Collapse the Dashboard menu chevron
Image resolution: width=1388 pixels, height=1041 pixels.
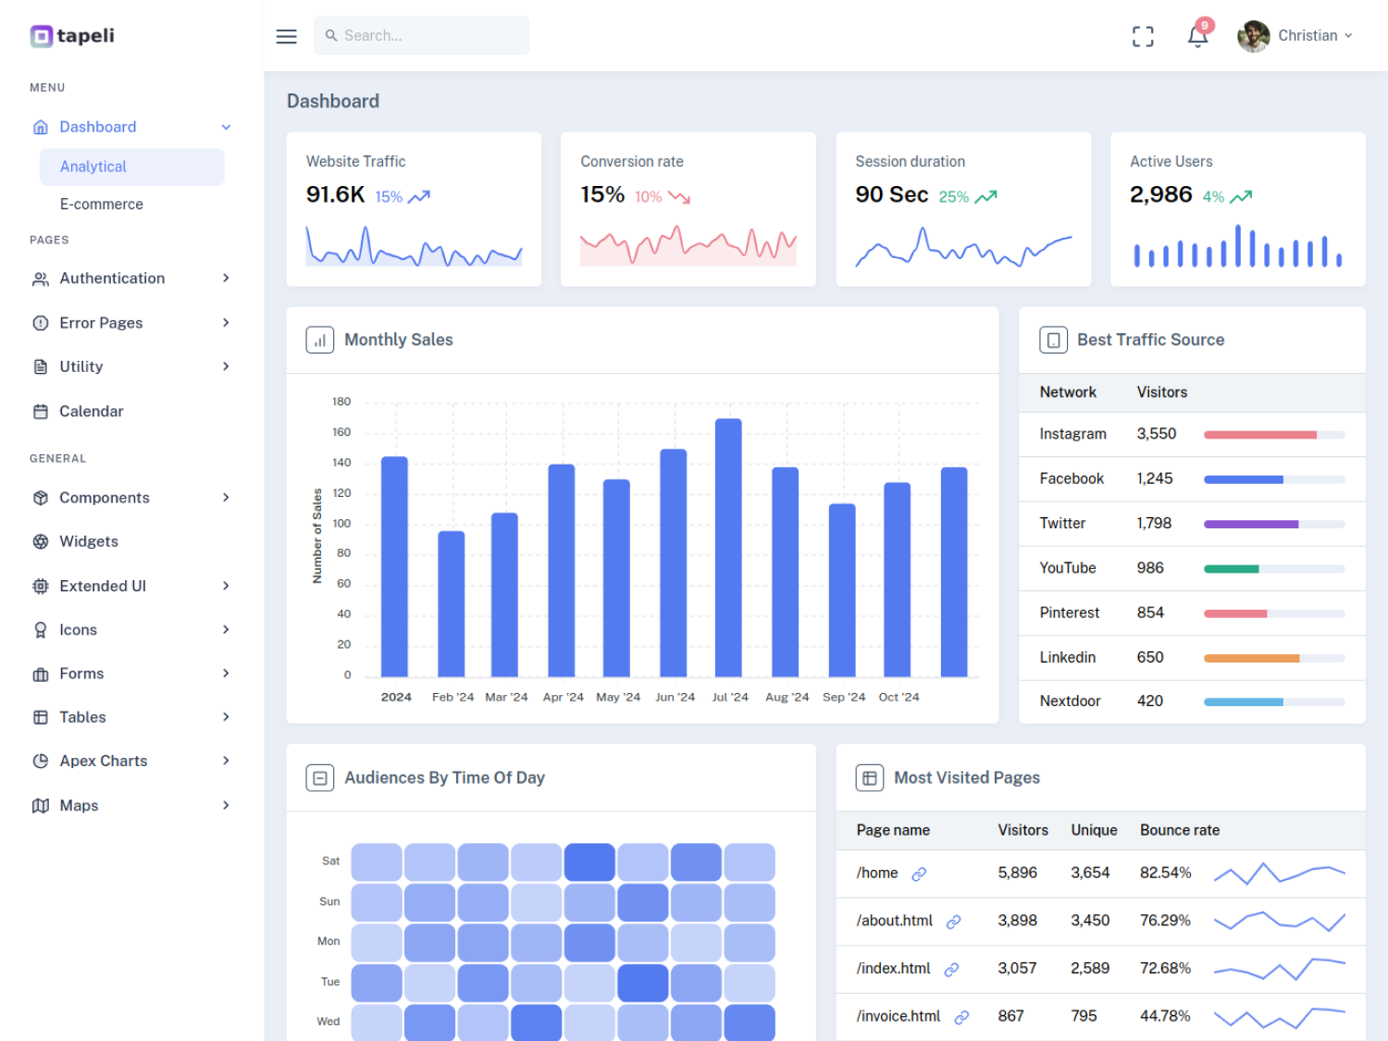tap(226, 127)
